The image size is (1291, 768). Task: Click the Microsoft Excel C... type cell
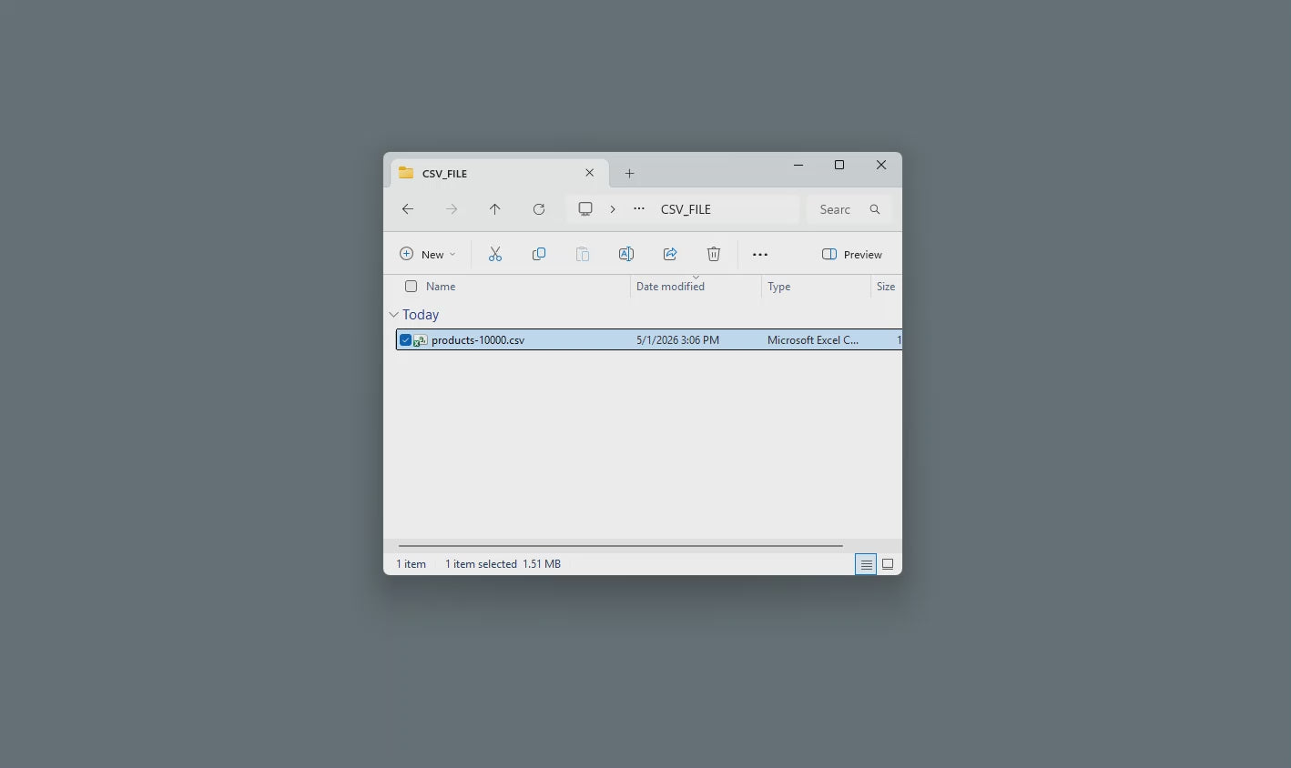813,340
